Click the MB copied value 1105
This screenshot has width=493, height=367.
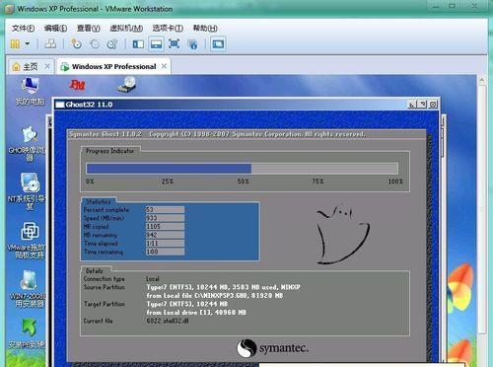(x=165, y=226)
